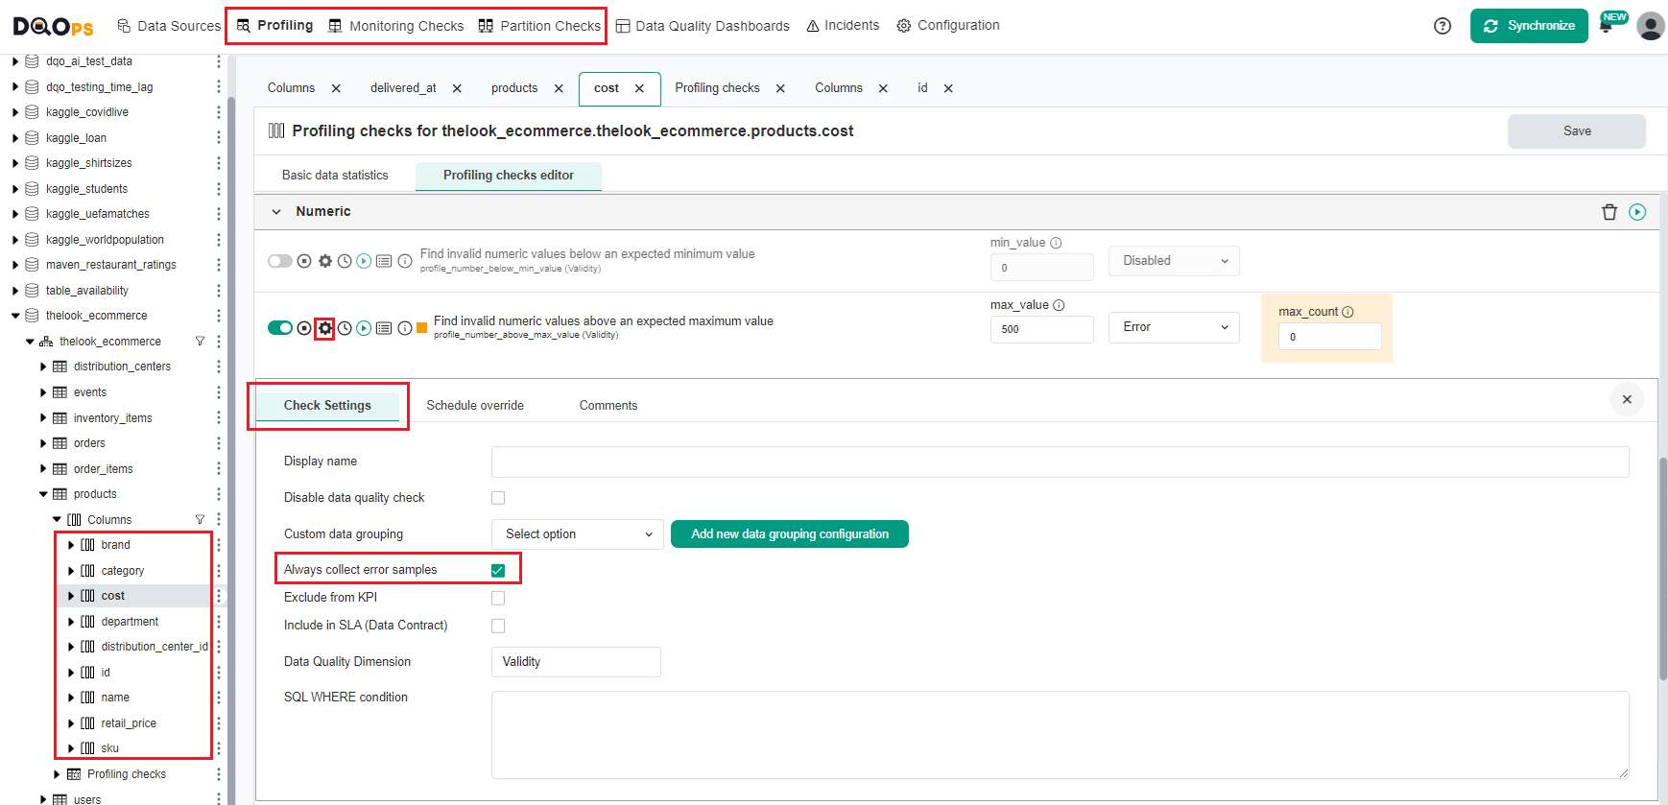The width and height of the screenshot is (1668, 805).
Task: Open the DQOps logo home link
Action: click(53, 26)
